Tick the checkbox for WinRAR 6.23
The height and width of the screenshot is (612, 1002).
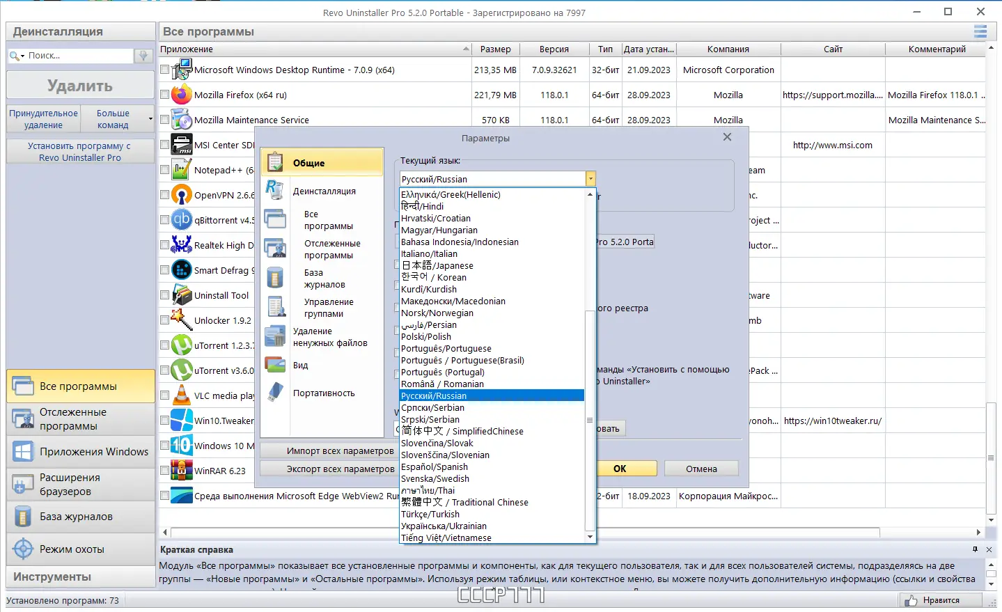[165, 471]
